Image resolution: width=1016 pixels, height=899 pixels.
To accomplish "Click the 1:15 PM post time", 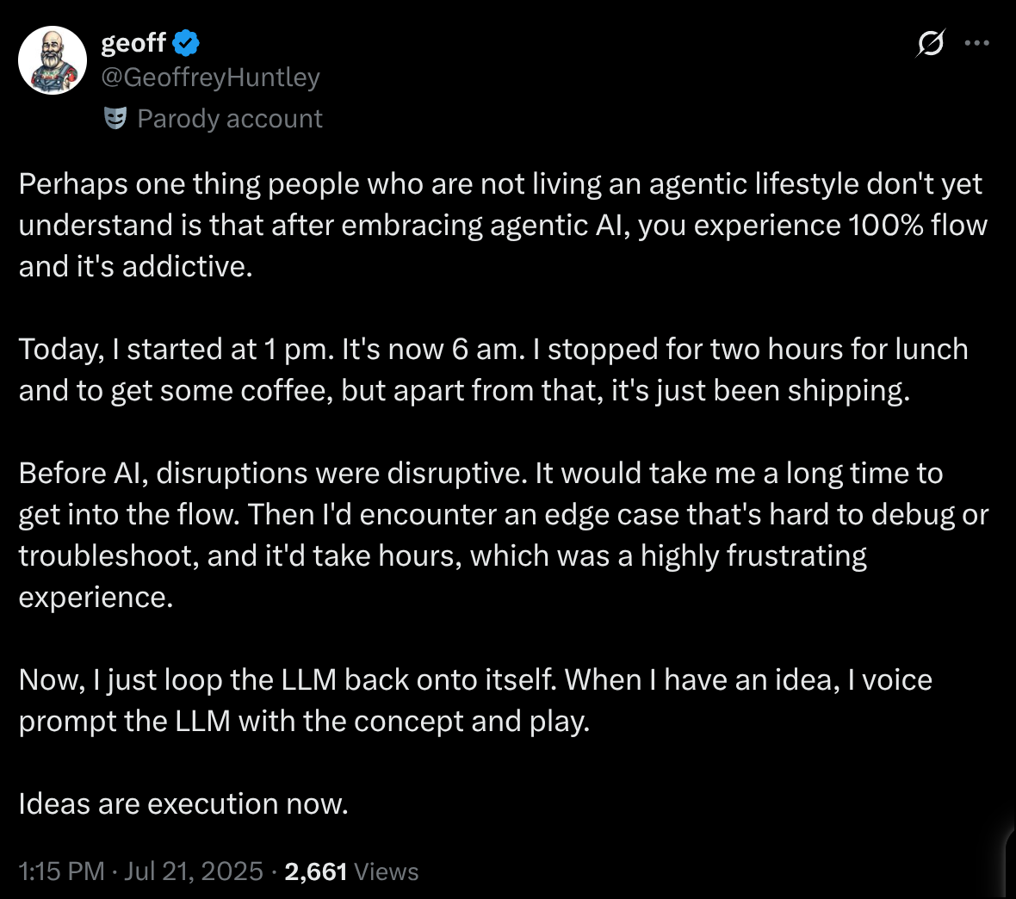I will click(x=61, y=871).
